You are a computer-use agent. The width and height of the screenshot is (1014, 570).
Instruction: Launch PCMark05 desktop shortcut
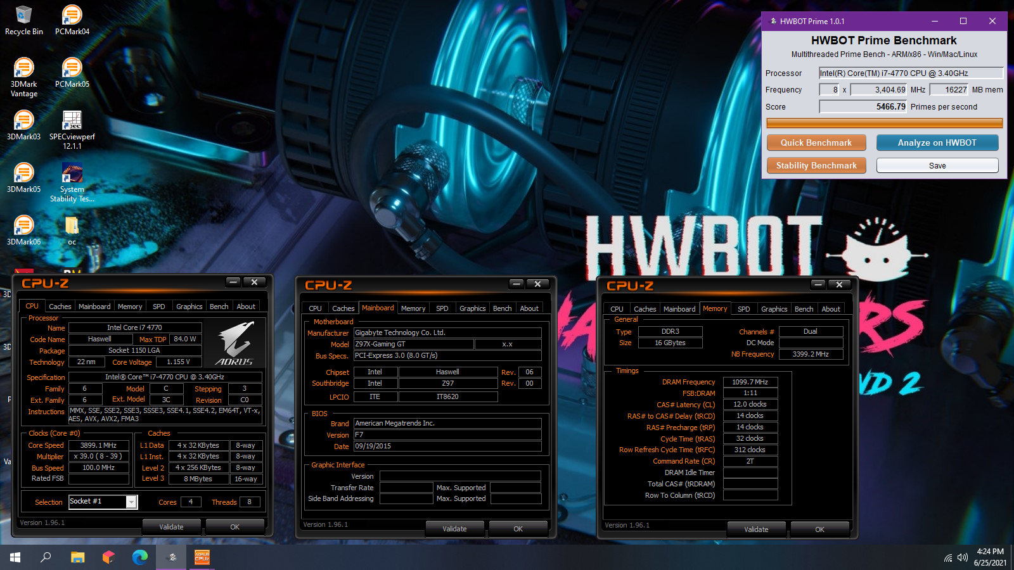tap(72, 73)
